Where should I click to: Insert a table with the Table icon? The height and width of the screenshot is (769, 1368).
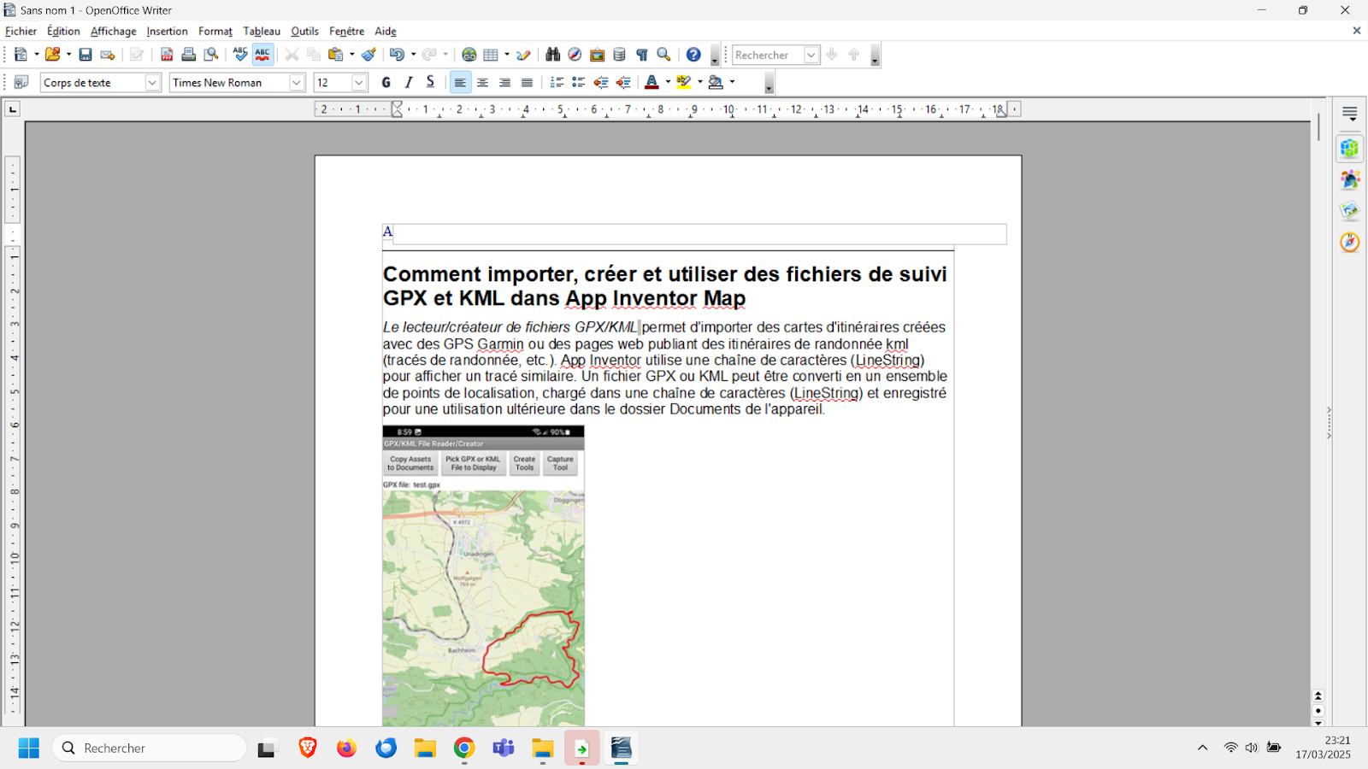pyautogui.click(x=491, y=55)
